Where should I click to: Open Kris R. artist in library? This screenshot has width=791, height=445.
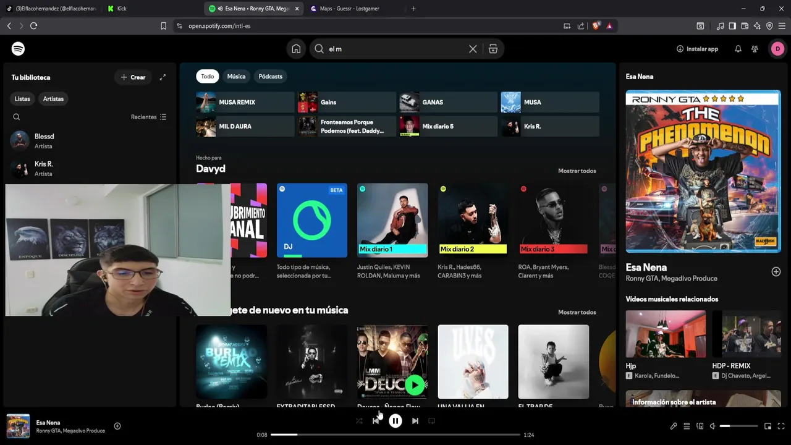click(x=90, y=169)
